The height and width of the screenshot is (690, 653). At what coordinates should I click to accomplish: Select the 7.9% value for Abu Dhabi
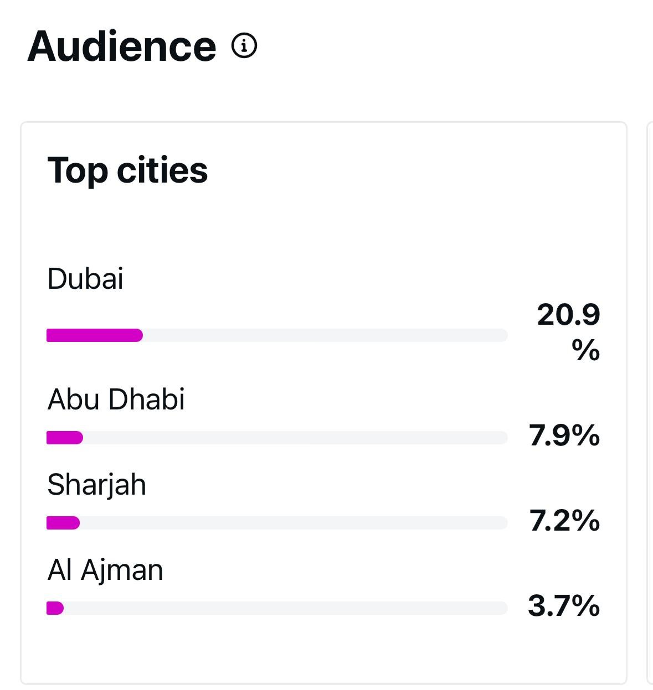(x=564, y=435)
